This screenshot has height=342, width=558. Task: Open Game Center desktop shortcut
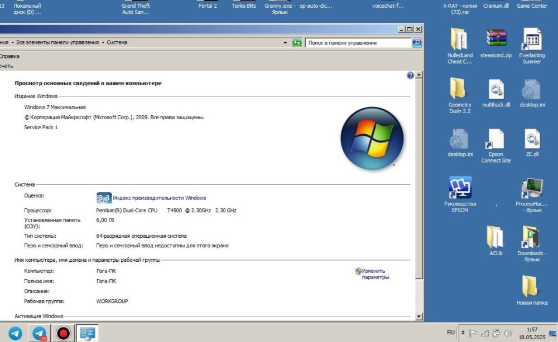(x=532, y=4)
